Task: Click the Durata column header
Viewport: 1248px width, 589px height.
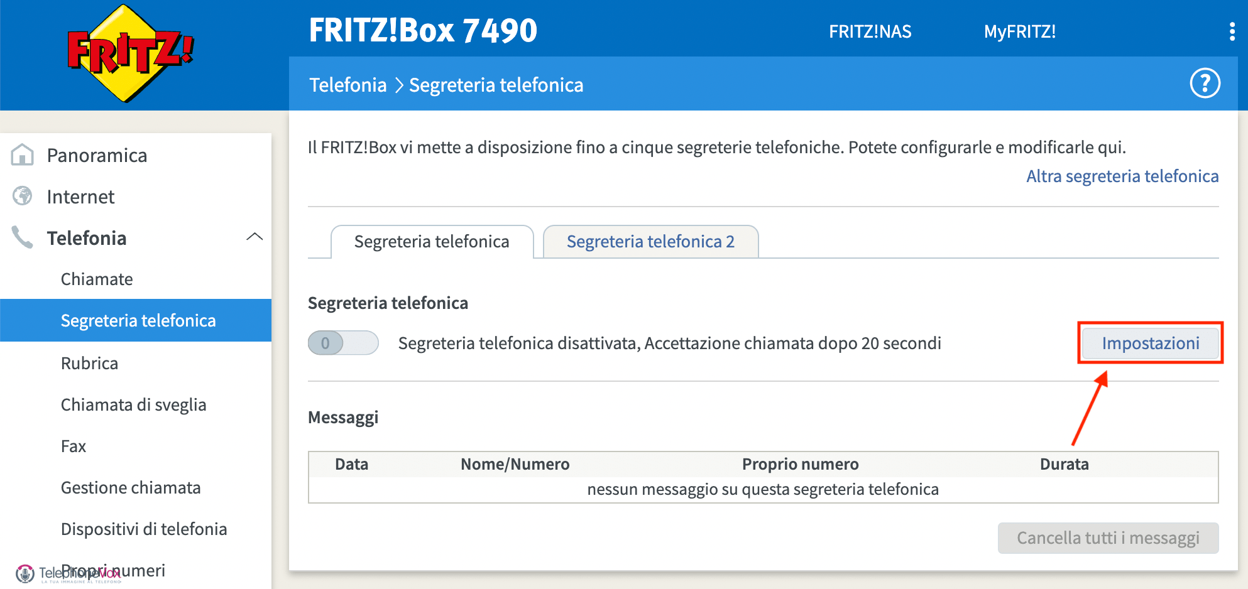Action: 1064,464
